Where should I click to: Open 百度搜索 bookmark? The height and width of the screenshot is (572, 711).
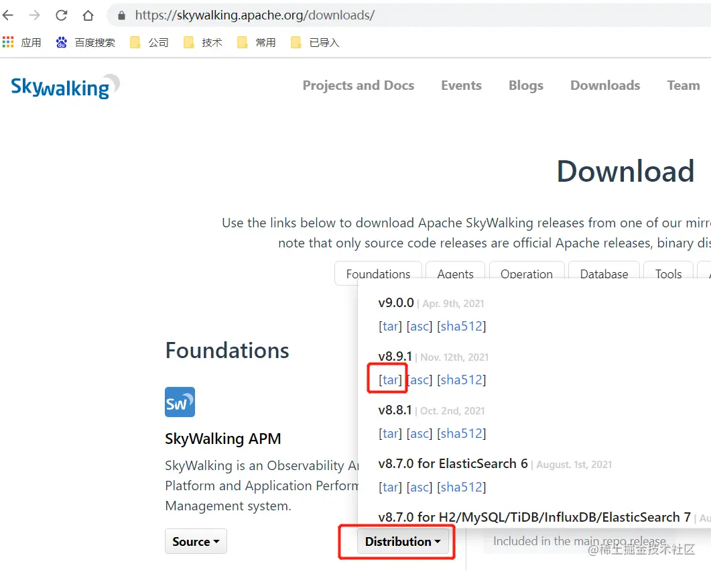coord(85,43)
